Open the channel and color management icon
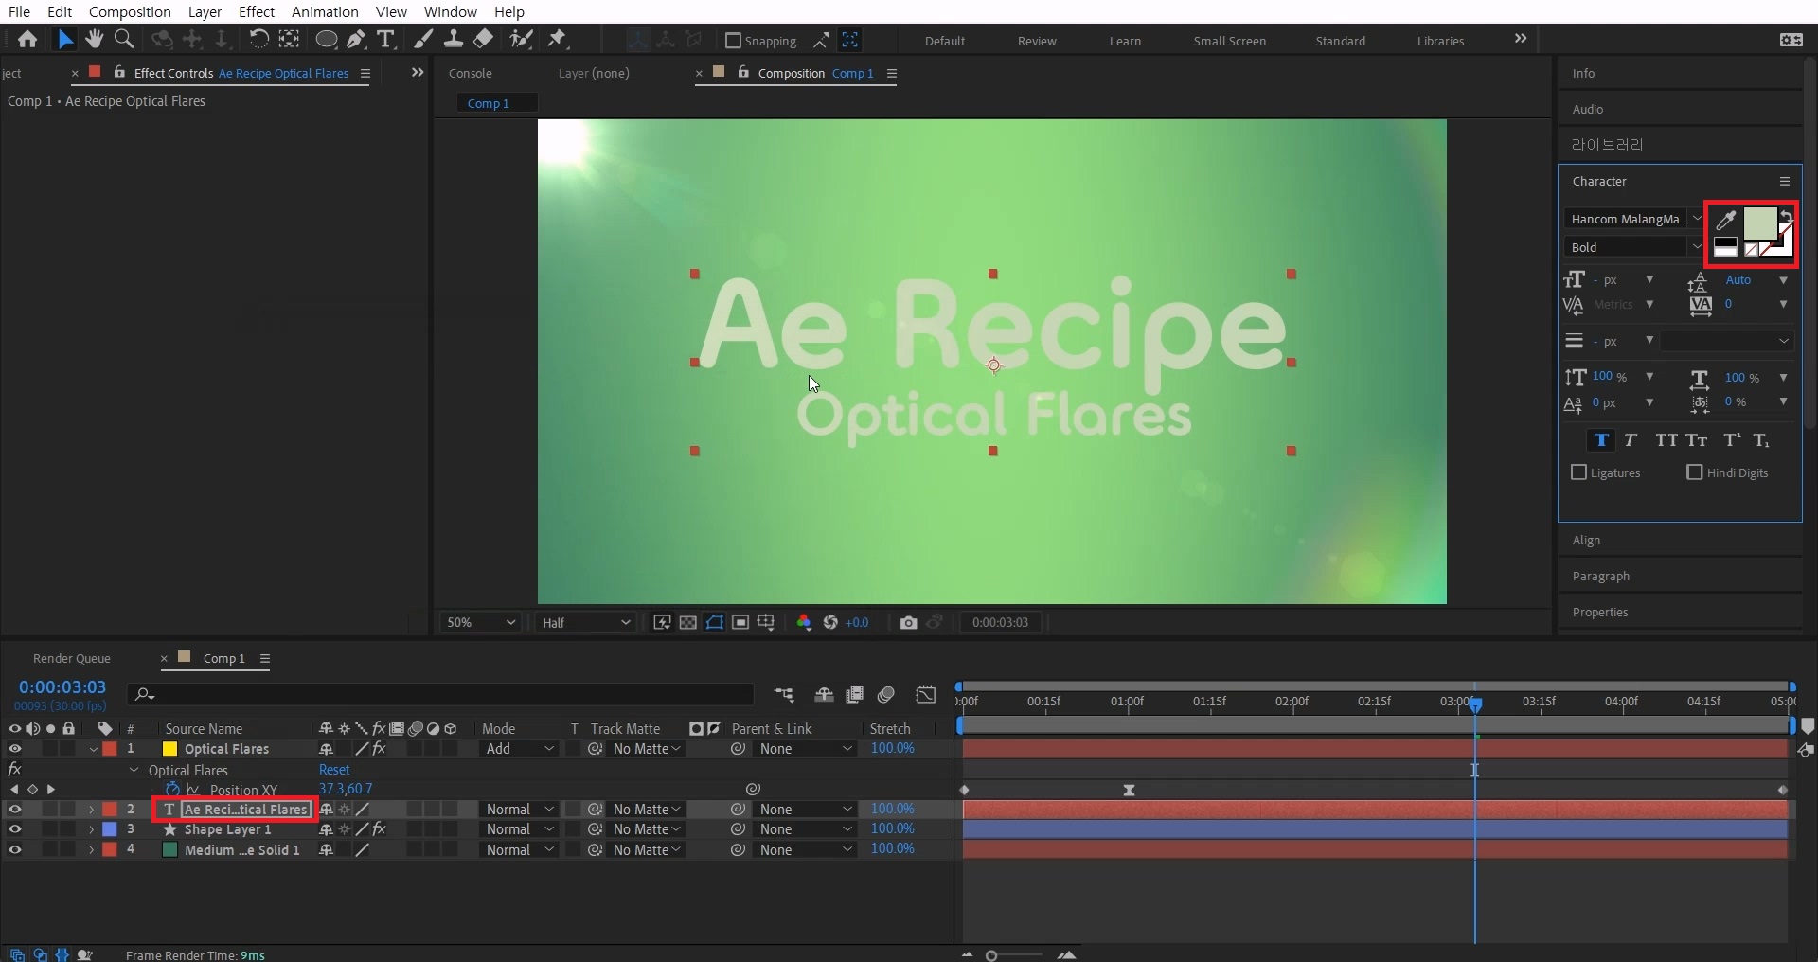Image resolution: width=1818 pixels, height=962 pixels. point(804,622)
